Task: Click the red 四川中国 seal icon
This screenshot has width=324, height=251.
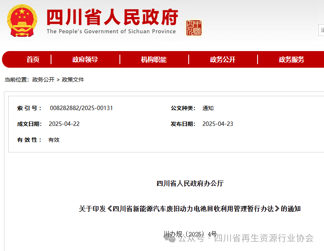Action: [193, 28]
